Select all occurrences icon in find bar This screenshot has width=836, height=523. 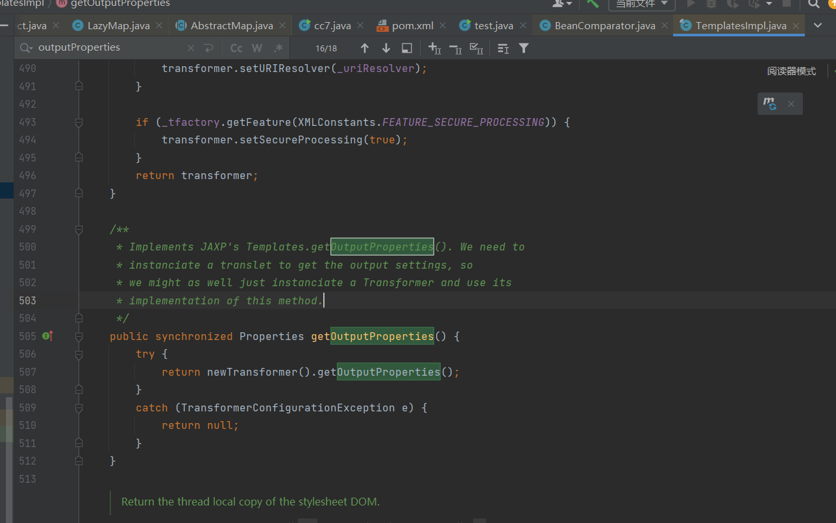click(476, 48)
